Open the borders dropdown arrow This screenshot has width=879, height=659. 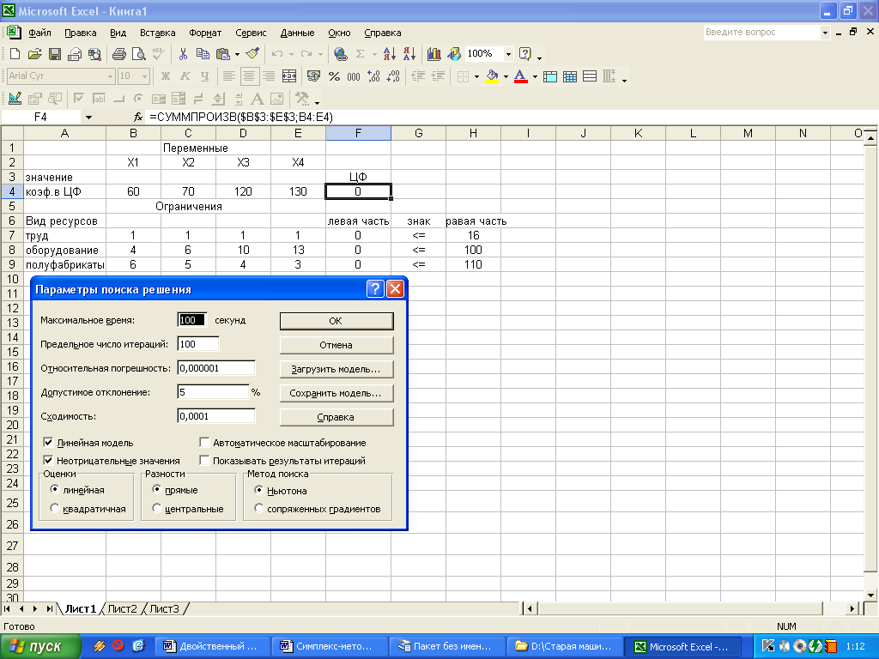point(476,76)
